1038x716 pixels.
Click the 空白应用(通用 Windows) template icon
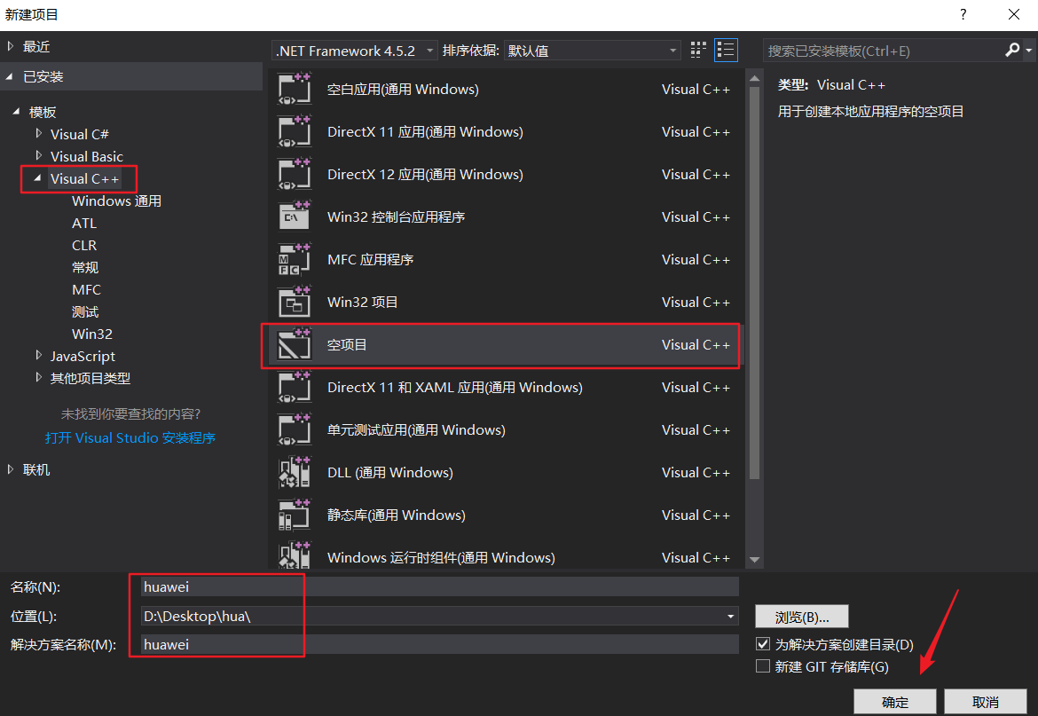[295, 90]
